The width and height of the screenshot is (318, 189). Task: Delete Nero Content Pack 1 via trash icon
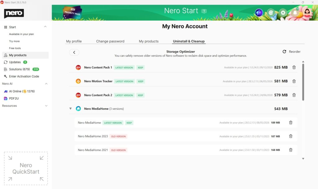[294, 67]
